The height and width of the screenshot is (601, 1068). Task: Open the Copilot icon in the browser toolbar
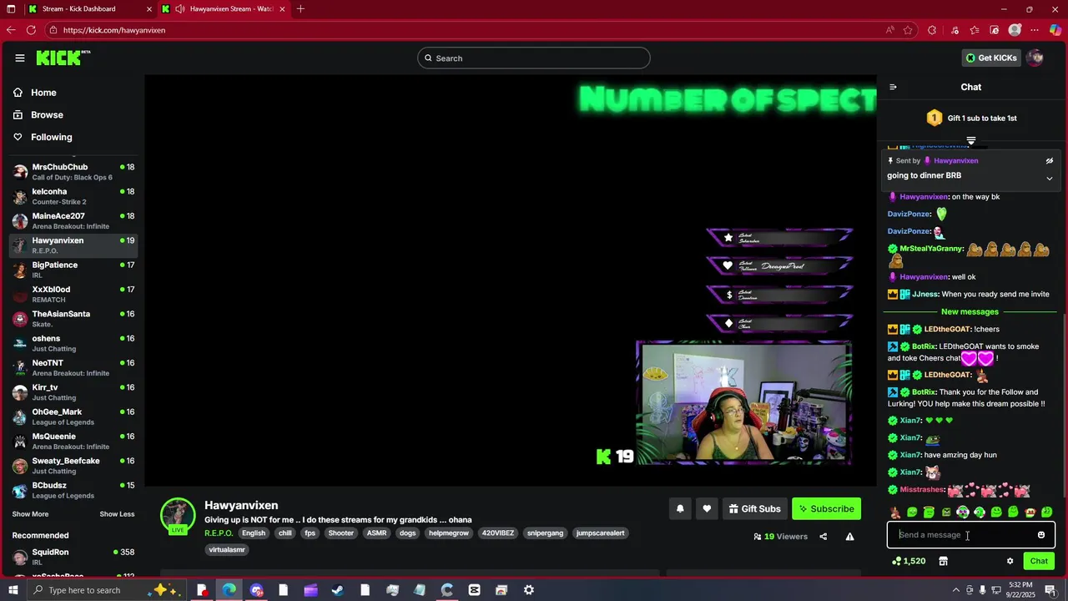1055,30
